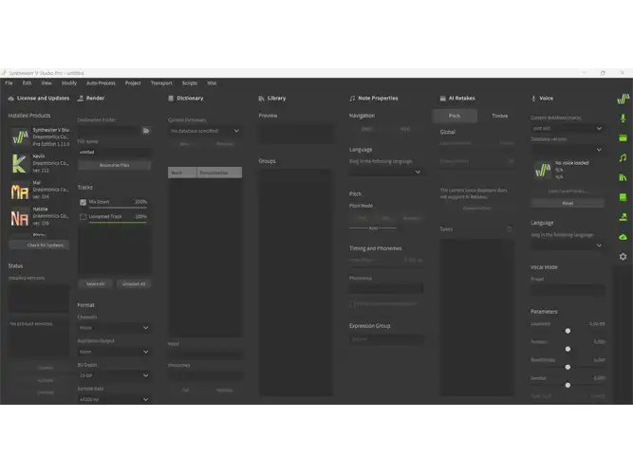This screenshot has height=474, width=633.
Task: Uncheck the Mix Down track checkbox
Action: click(83, 202)
